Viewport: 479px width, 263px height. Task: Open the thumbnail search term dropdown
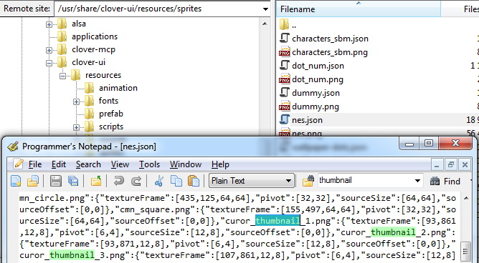click(x=417, y=181)
